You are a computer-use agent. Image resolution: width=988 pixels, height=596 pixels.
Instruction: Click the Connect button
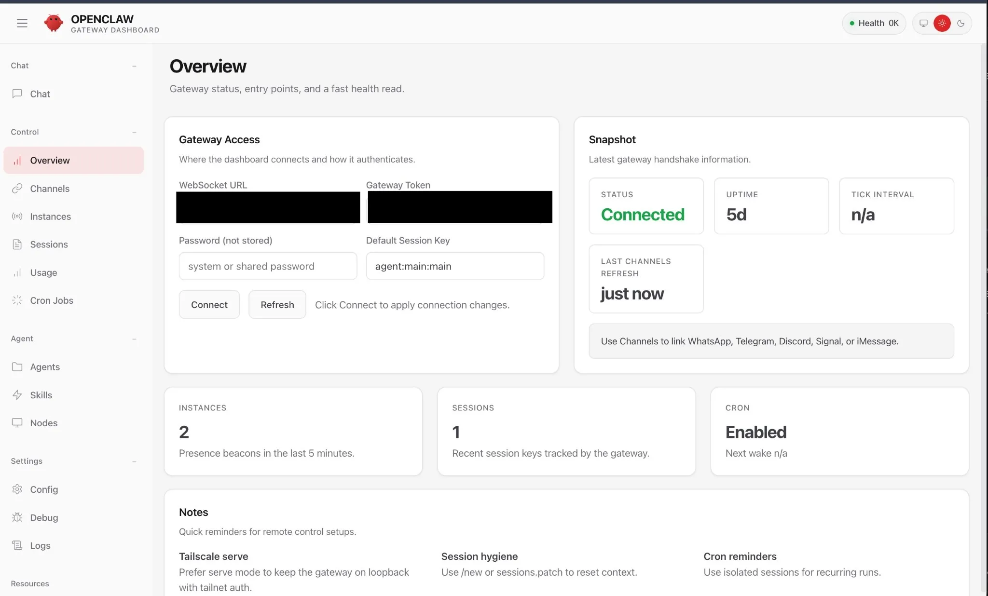click(209, 305)
